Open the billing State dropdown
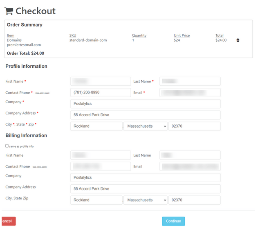The width and height of the screenshot is (260, 239). pos(146,200)
